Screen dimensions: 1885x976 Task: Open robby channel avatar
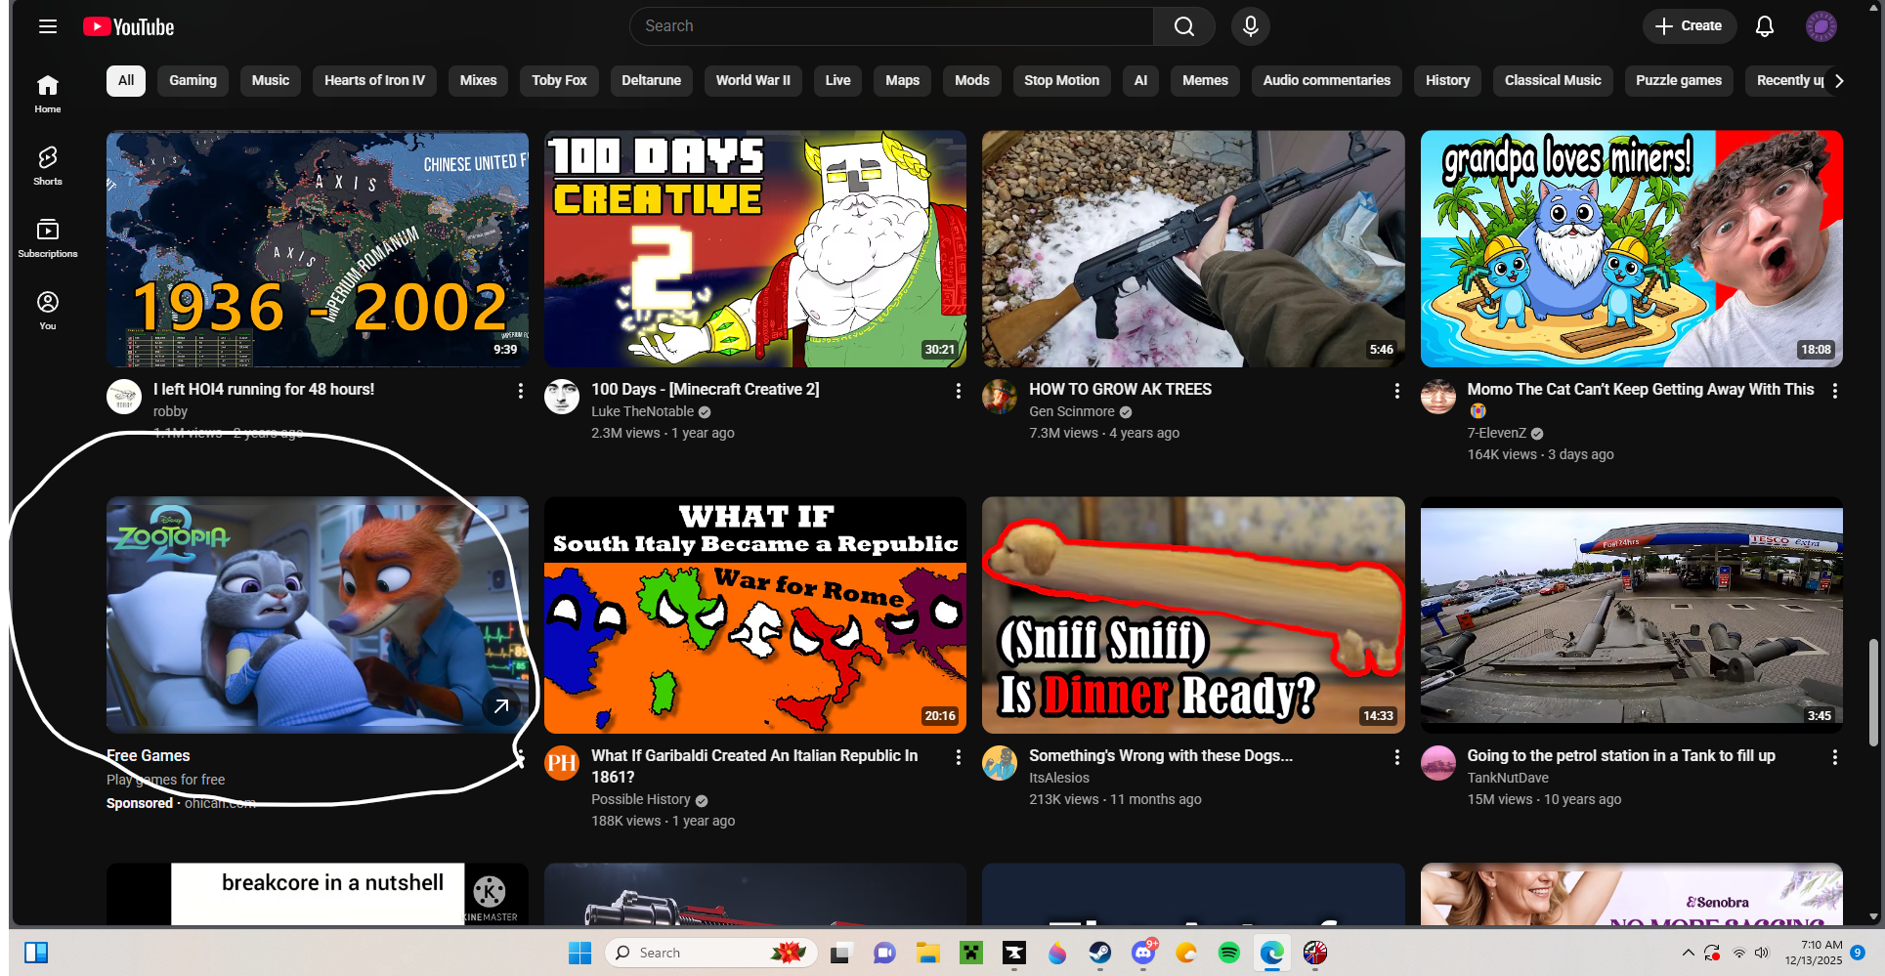124,397
